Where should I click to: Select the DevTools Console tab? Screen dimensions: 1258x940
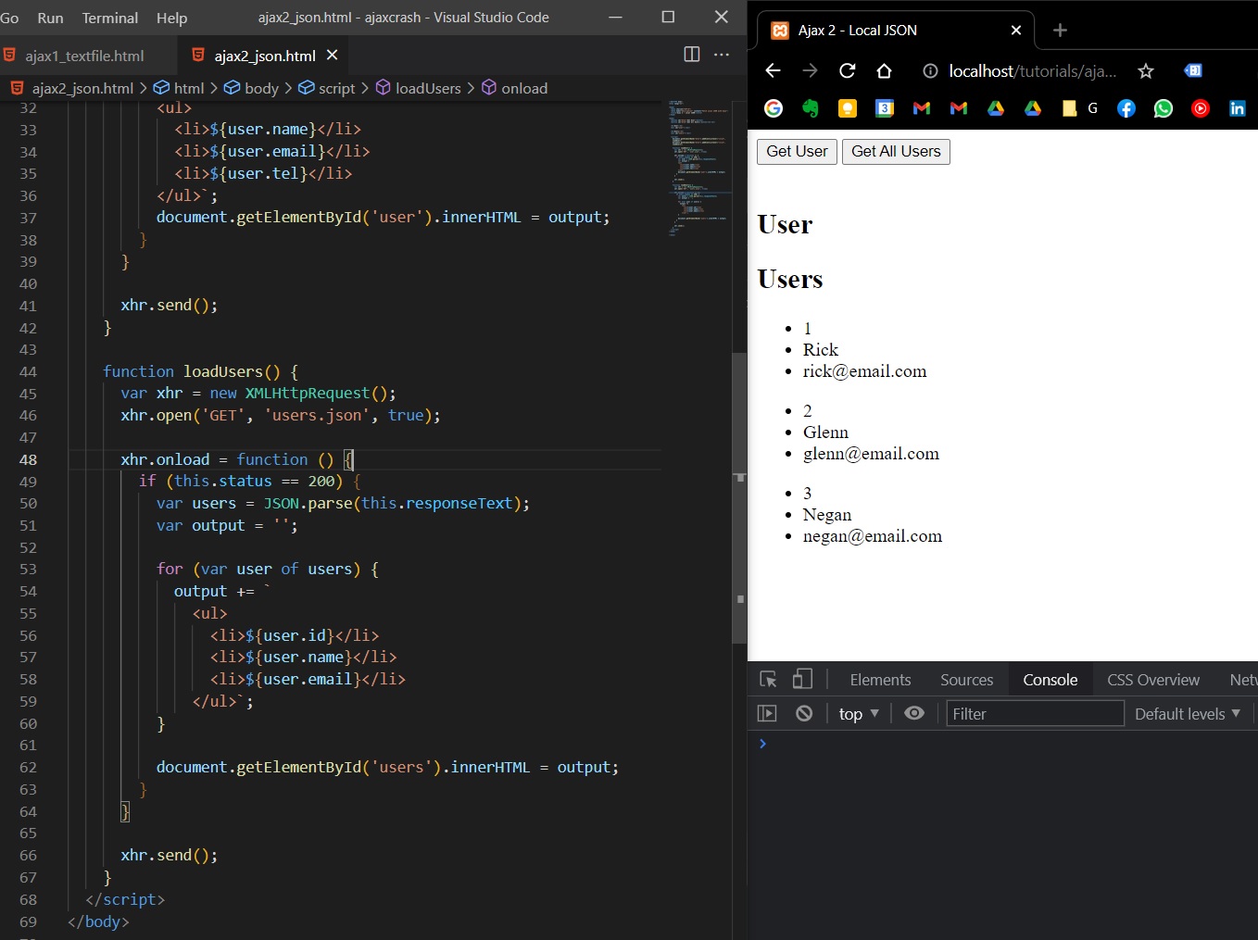pos(1050,680)
